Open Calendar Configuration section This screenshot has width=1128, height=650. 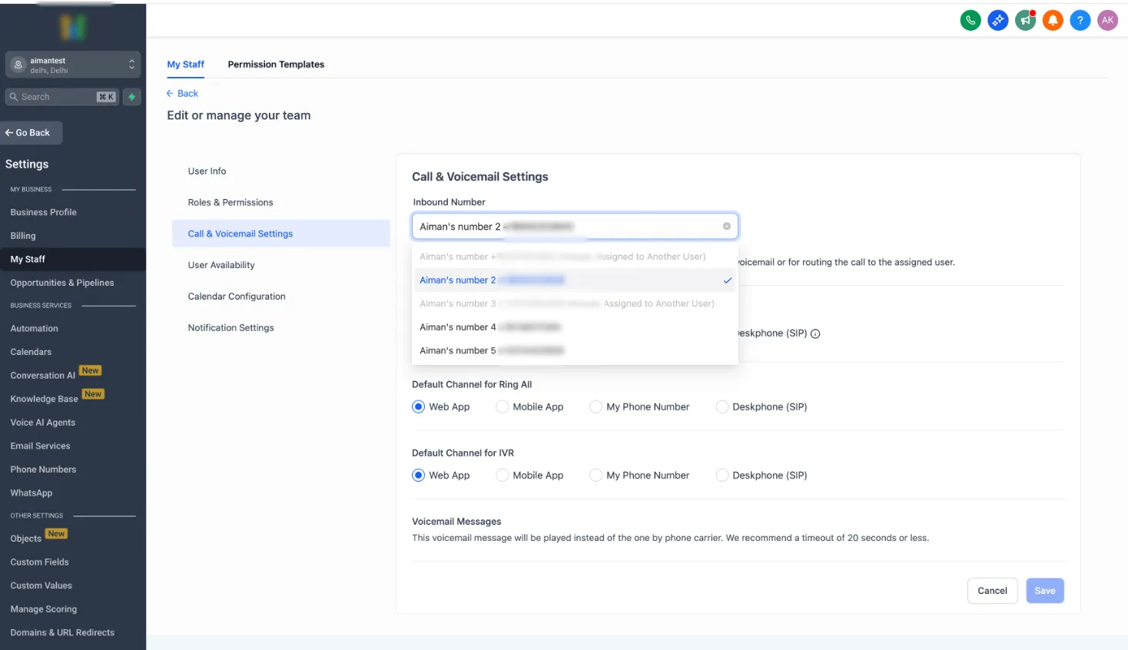281,297
